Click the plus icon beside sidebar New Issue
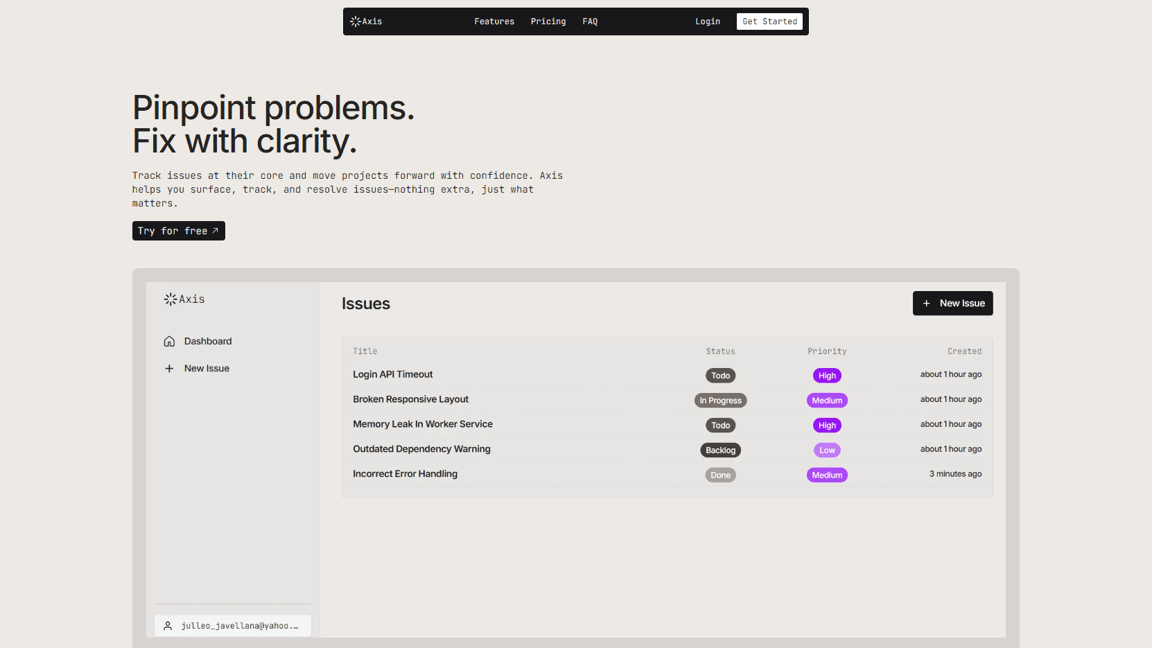 tap(169, 369)
